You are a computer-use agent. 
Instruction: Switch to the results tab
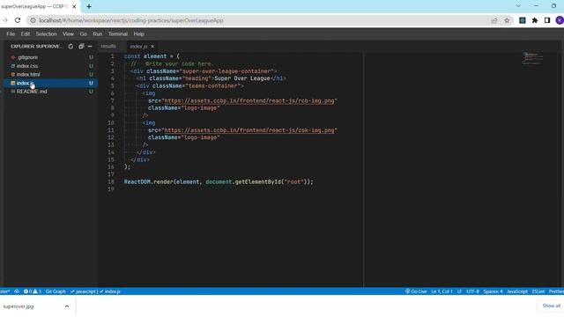coord(108,47)
